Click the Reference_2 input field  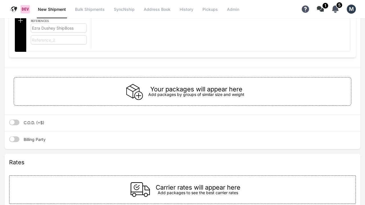(59, 40)
